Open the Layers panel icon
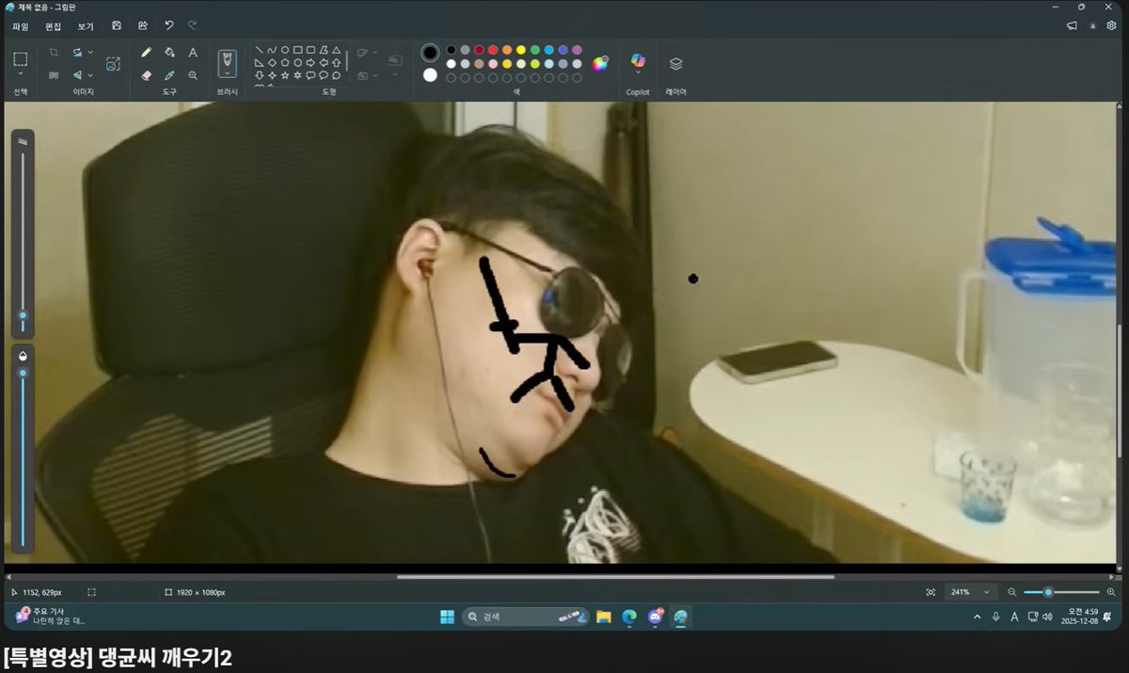This screenshot has height=673, width=1129. tap(676, 64)
